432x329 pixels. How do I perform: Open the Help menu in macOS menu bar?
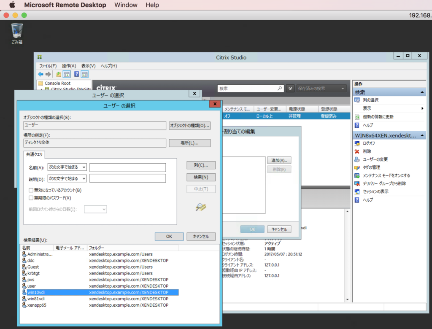[152, 5]
